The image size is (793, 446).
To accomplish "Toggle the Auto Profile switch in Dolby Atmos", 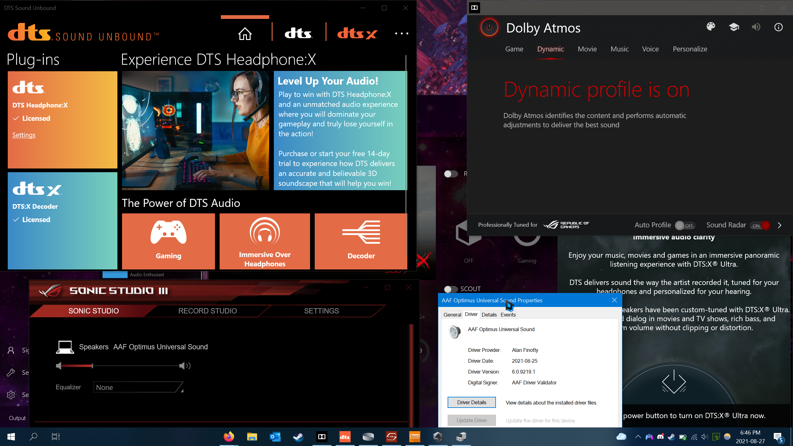I will (x=685, y=225).
